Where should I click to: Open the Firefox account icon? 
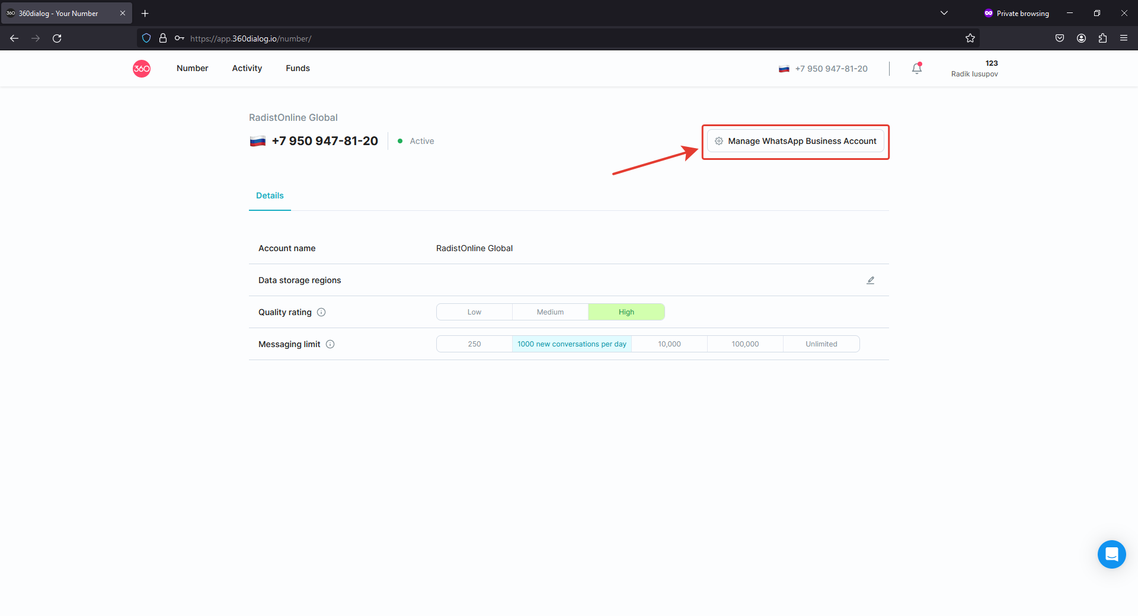coord(1082,38)
